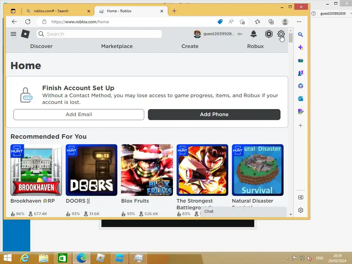This screenshot has height=264, width=352.
Task: Open the browser Favorites list
Action: pos(258,22)
